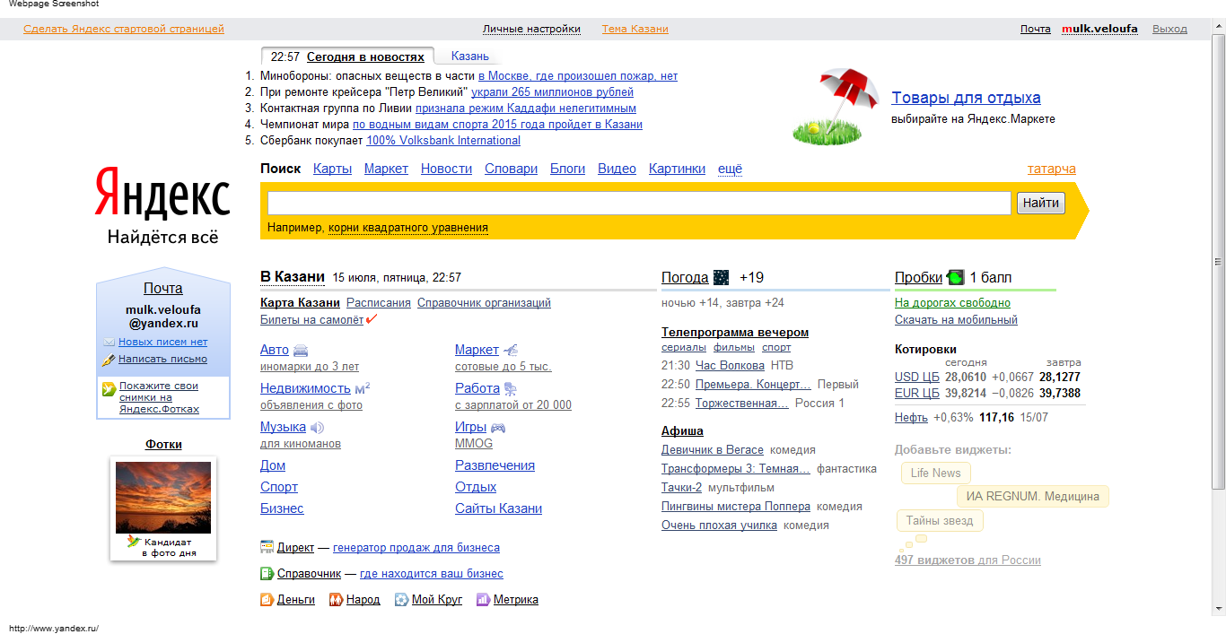Open the sunset photo thumbnail under Фотки
The height and width of the screenshot is (634, 1226).
pos(163,498)
